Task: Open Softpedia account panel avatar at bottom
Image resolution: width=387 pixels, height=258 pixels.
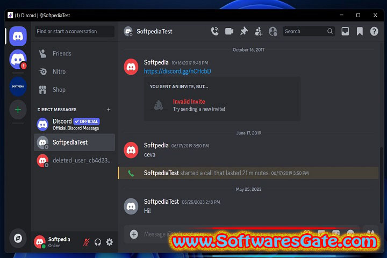Action: pos(40,242)
